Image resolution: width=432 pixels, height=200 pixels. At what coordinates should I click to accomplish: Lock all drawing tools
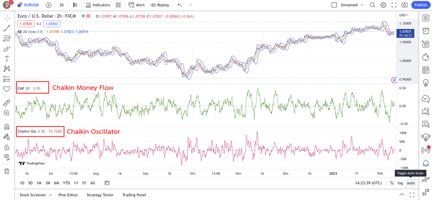click(x=7, y=147)
